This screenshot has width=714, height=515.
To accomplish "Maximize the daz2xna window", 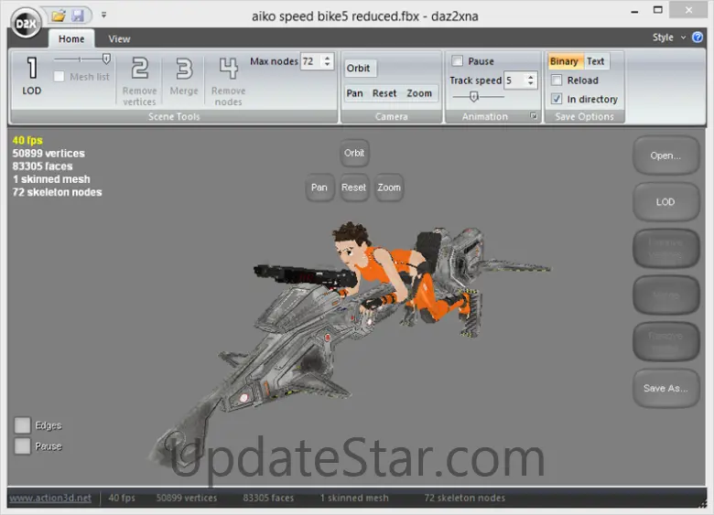I will tap(657, 10).
